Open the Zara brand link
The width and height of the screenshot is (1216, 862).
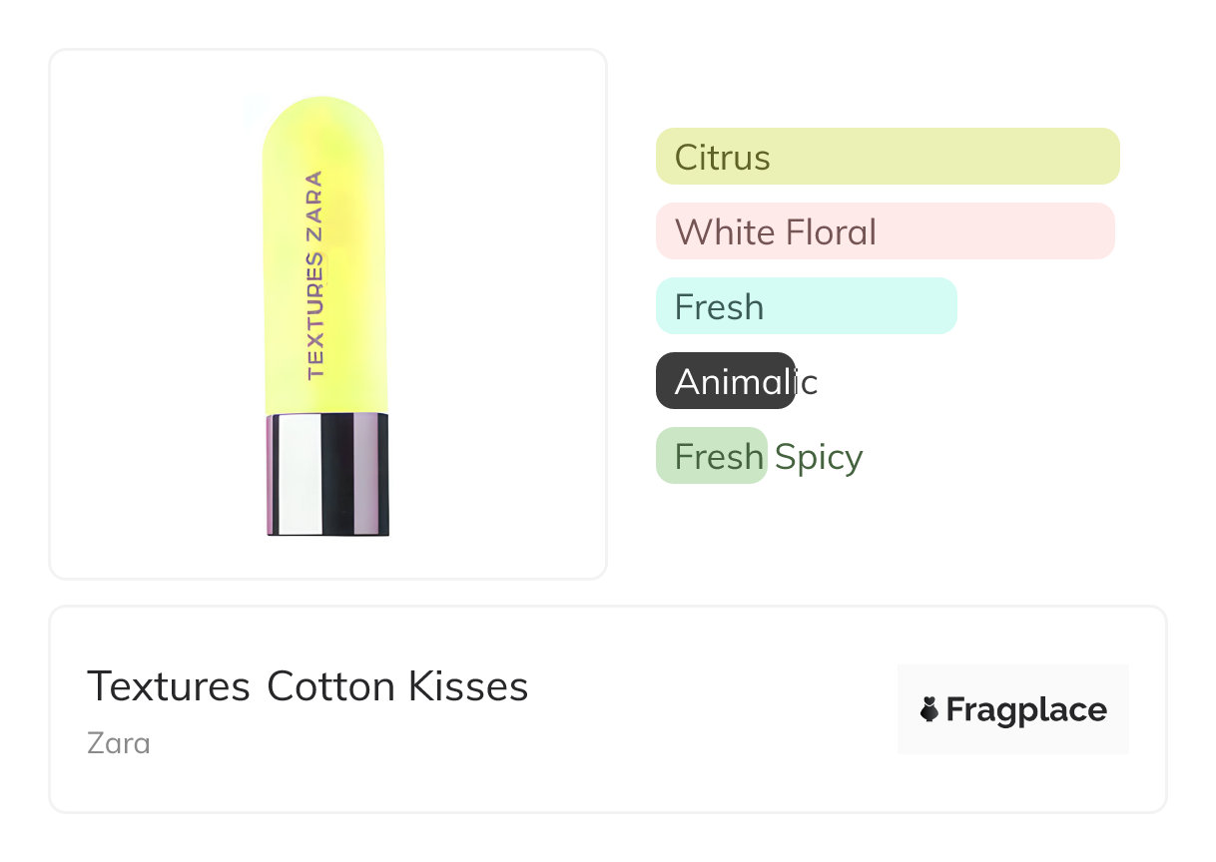click(119, 743)
